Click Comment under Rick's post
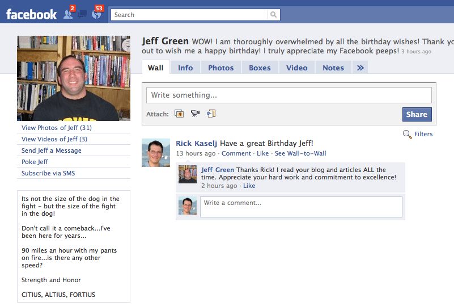 tap(236, 153)
